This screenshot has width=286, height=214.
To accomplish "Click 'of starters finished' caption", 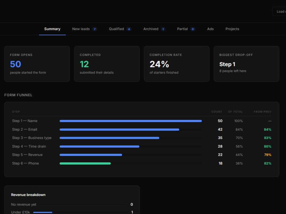I will (164, 72).
